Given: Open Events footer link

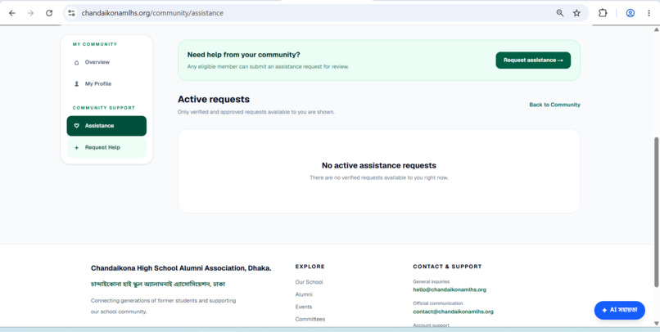Looking at the screenshot, I should (304, 307).
